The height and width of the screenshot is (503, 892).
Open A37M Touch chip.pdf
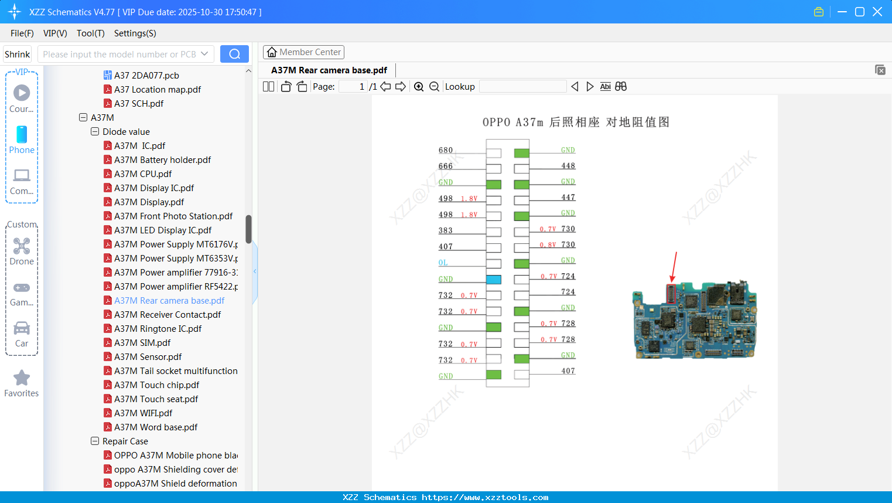pos(157,385)
